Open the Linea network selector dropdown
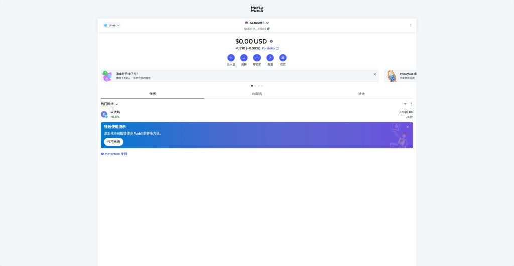The image size is (514, 266). coord(112,25)
